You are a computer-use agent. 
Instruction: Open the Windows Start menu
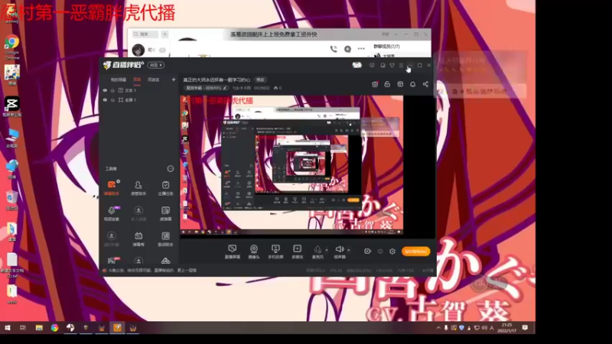point(8,328)
